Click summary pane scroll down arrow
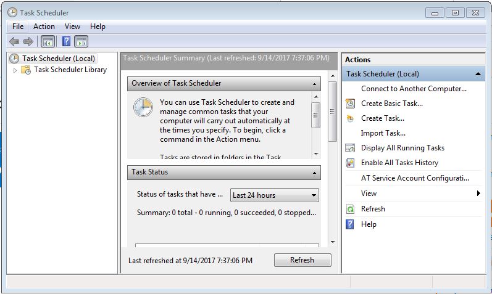 click(333, 242)
